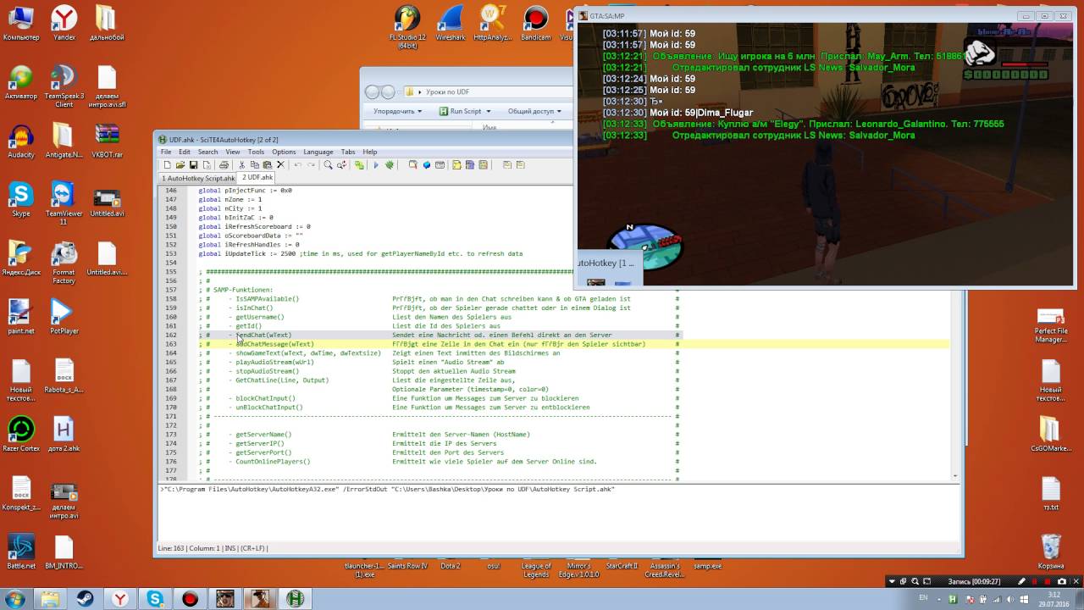Expand Run Script dropdown arrow in Explorer

pos(488,111)
